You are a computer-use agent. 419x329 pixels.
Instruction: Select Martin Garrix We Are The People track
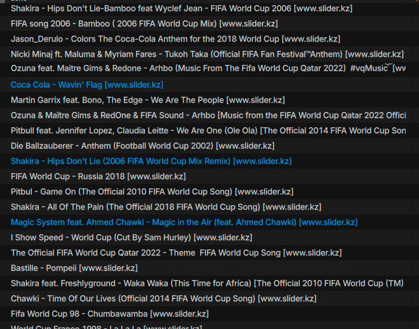click(148, 100)
